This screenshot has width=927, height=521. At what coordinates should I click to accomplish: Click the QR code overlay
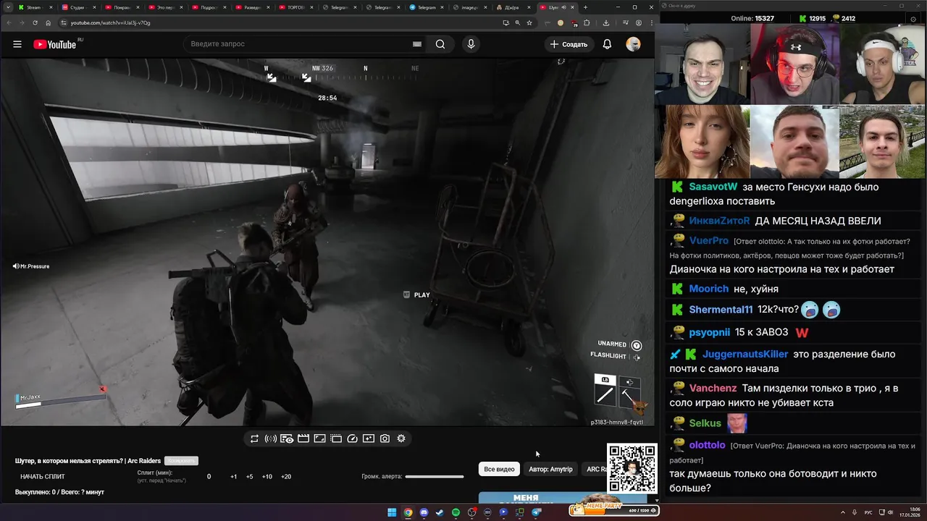632,469
